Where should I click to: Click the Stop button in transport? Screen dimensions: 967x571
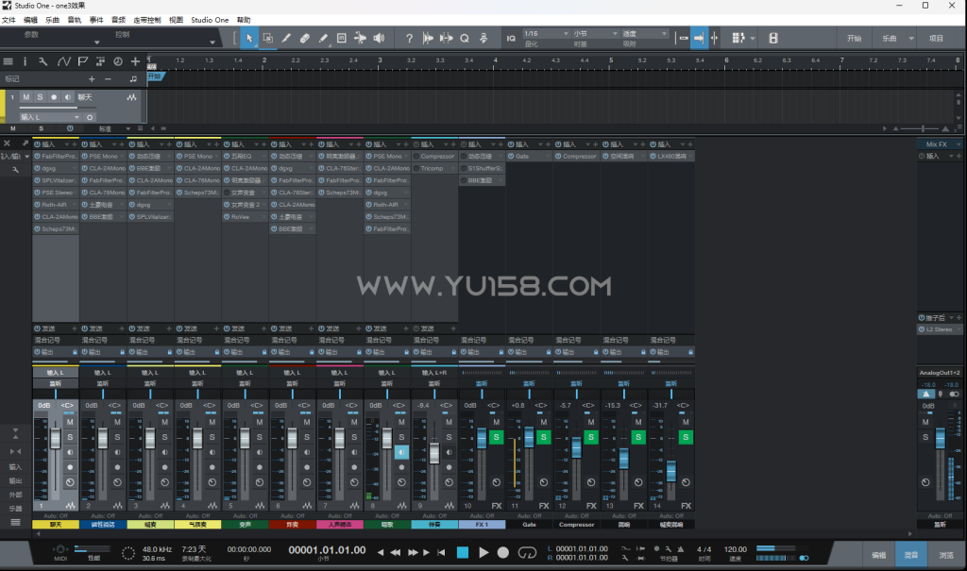click(463, 552)
